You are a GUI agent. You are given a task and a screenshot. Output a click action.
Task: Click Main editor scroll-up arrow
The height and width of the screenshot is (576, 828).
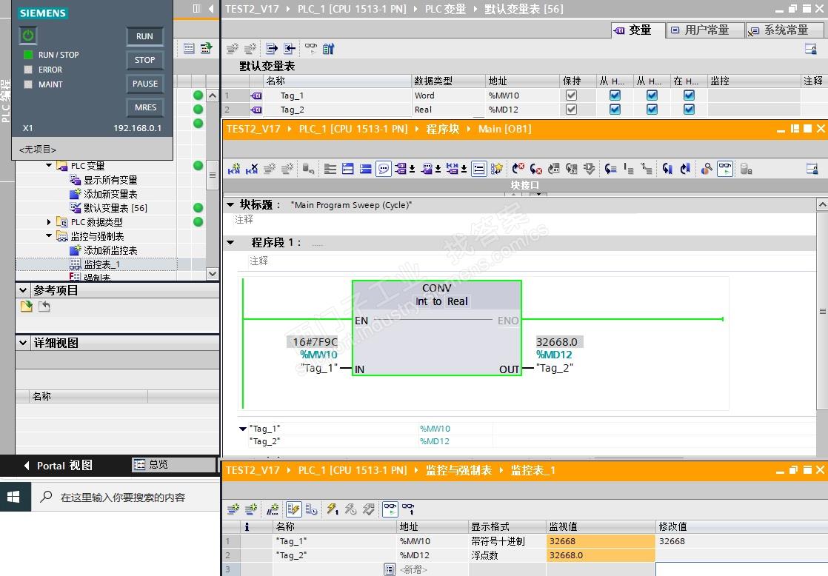click(x=822, y=204)
